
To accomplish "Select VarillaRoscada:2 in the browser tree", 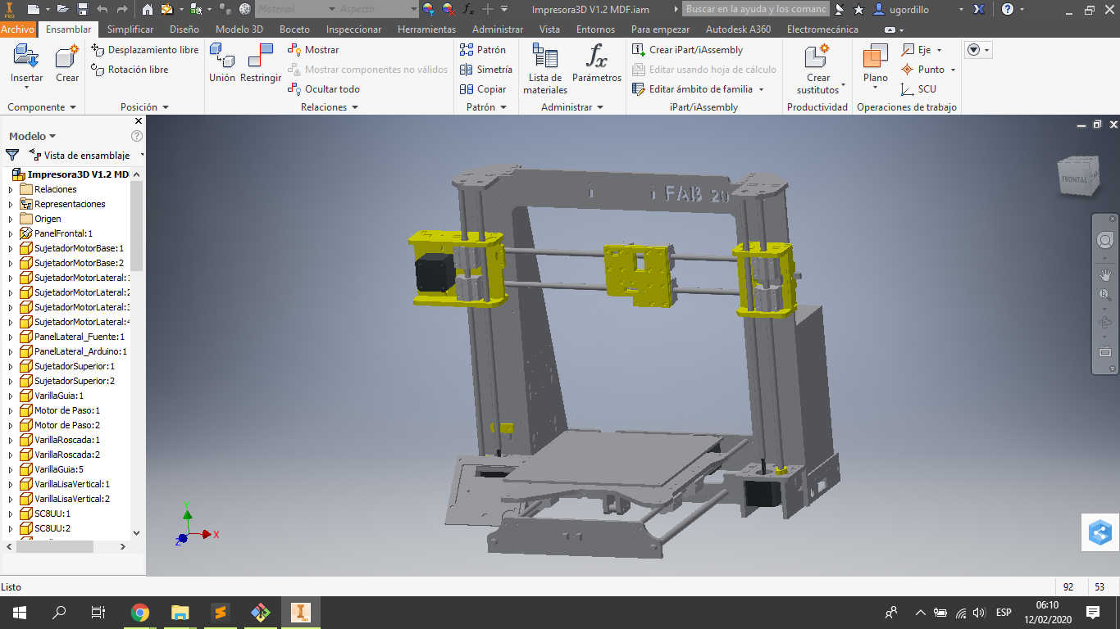I will click(67, 455).
